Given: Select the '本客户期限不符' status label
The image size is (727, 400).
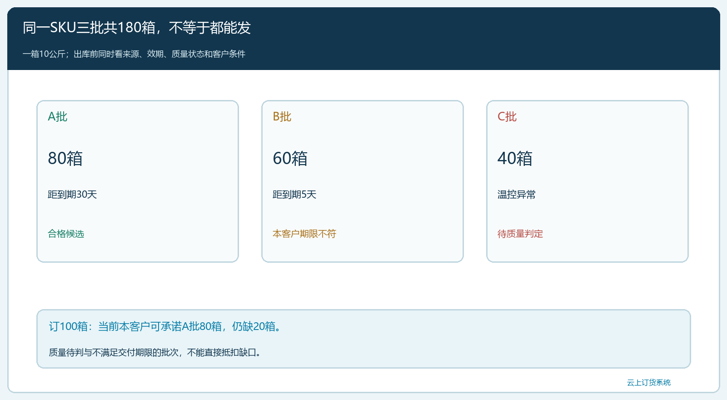Looking at the screenshot, I should click(304, 234).
